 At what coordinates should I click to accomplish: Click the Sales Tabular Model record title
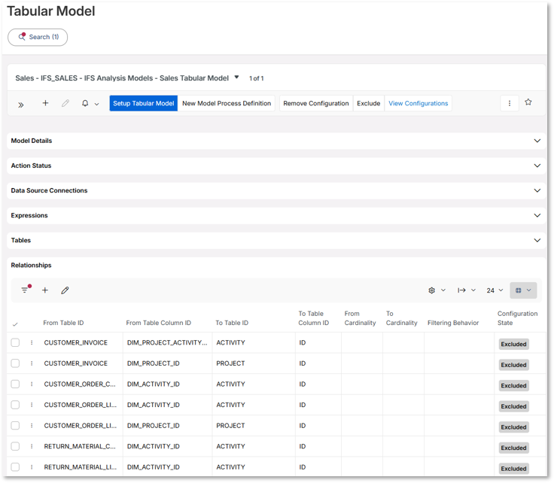(122, 78)
